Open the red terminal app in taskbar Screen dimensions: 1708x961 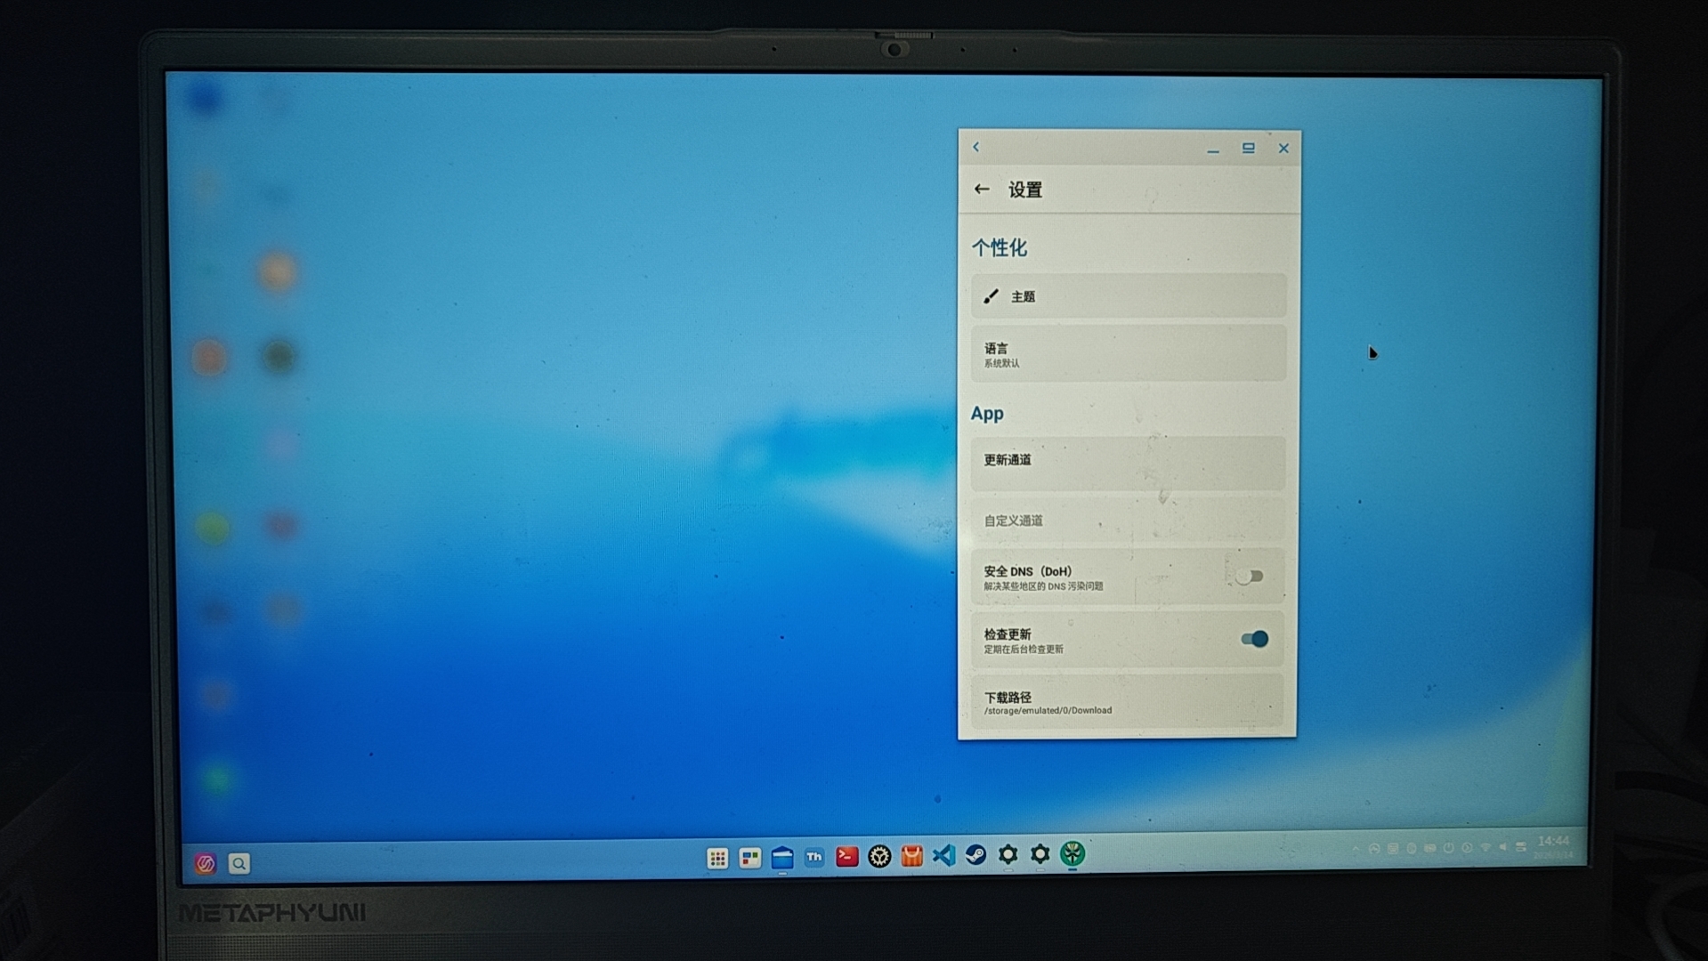[846, 856]
